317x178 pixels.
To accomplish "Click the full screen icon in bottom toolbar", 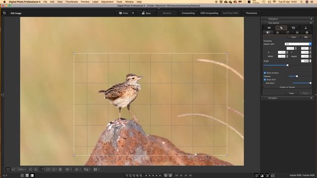I will 8,169.
